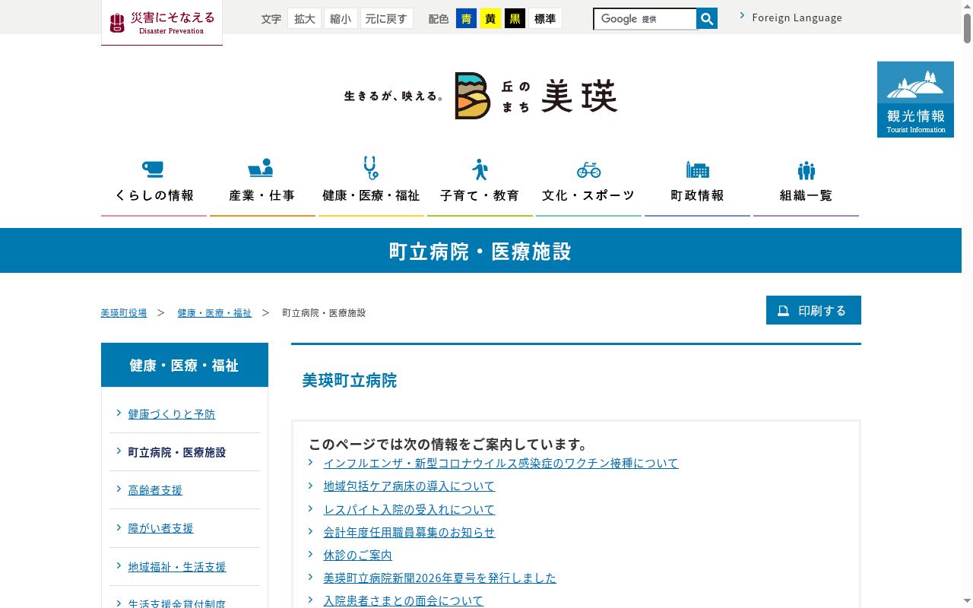Select the yellow 黄 color scheme
This screenshot has width=973, height=608.
click(490, 19)
